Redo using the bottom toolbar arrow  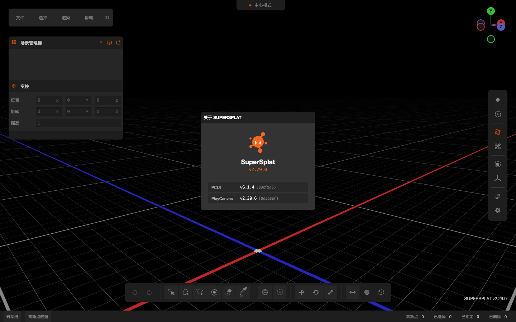click(149, 292)
